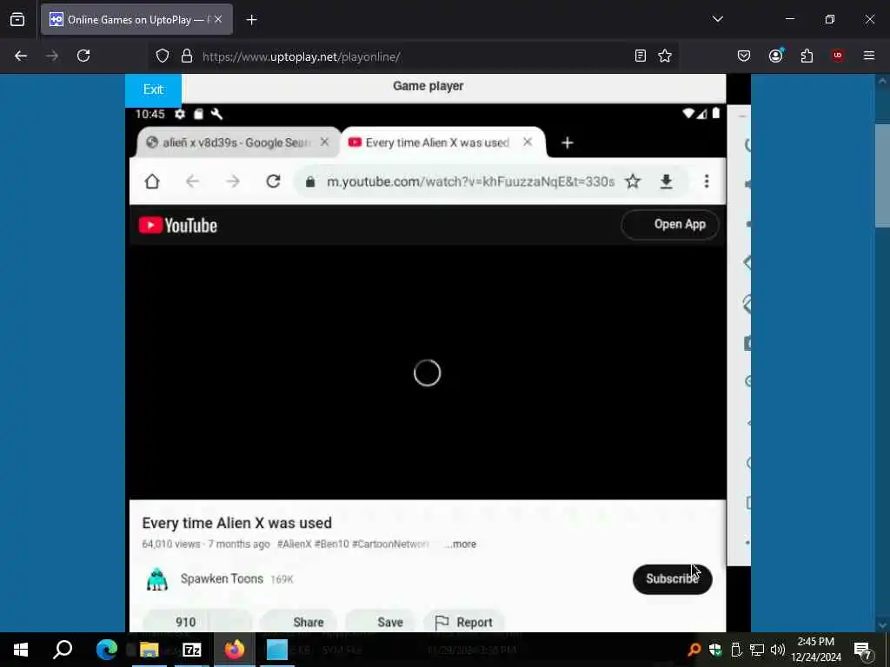Reload the UptoPlay page in Firefox
The width and height of the screenshot is (890, 667).
click(83, 56)
